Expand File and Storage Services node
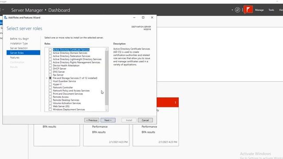This screenshot has height=159, width=283. point(46,78)
